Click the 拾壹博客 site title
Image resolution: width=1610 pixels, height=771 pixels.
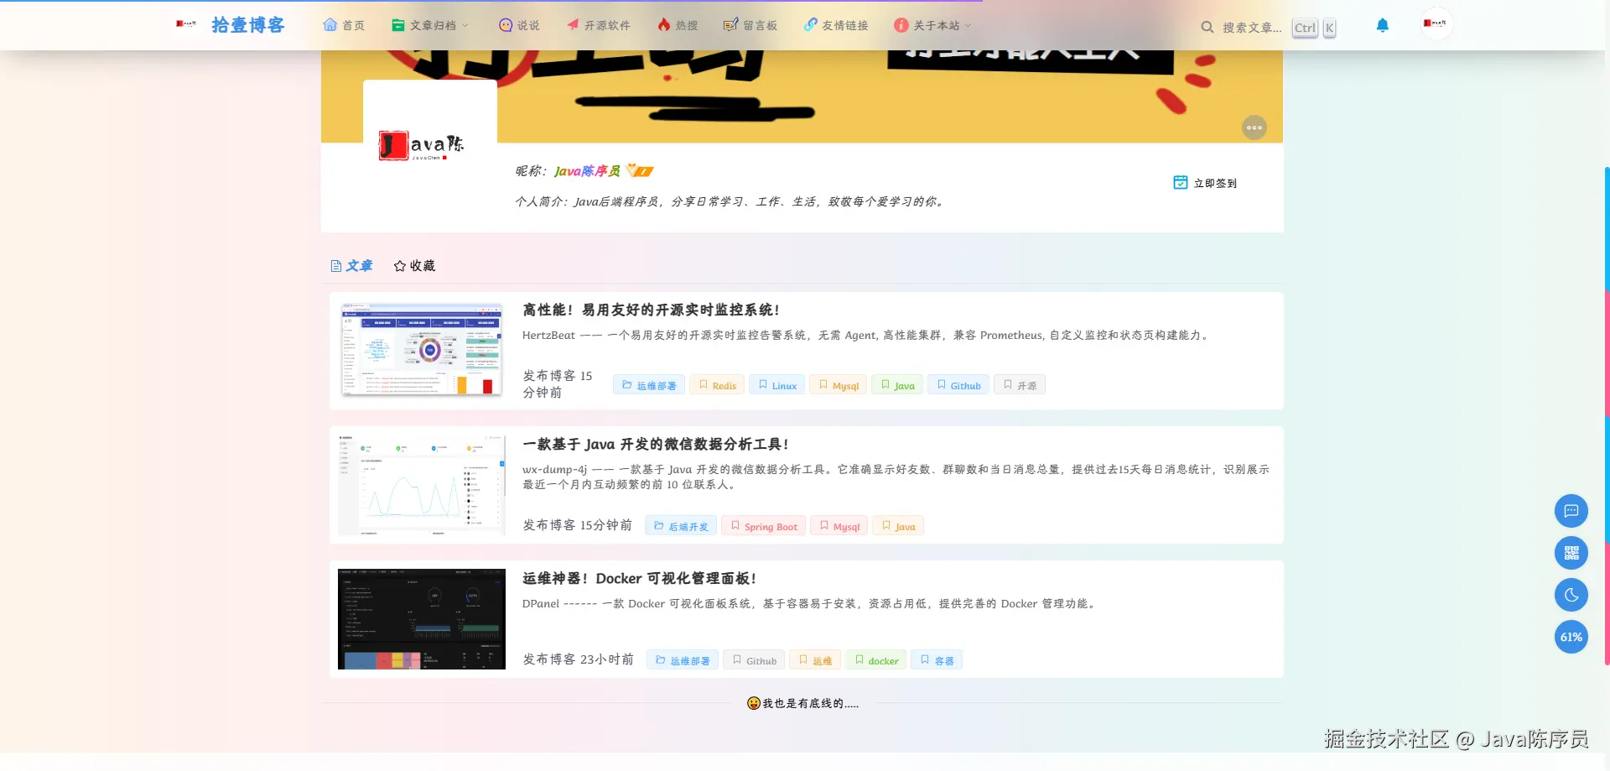(248, 25)
